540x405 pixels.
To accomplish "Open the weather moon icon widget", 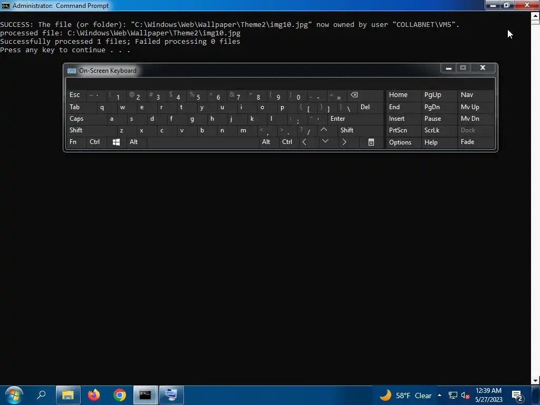I will (385, 395).
